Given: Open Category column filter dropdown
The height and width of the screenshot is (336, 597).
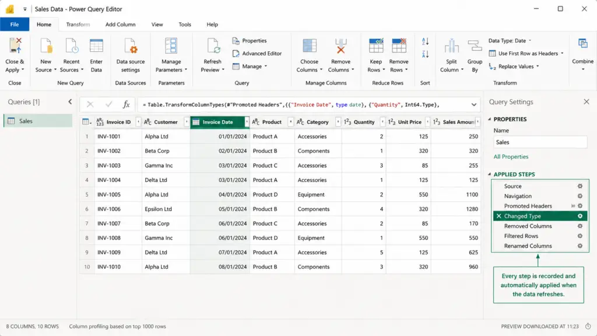Looking at the screenshot, I should click(338, 122).
